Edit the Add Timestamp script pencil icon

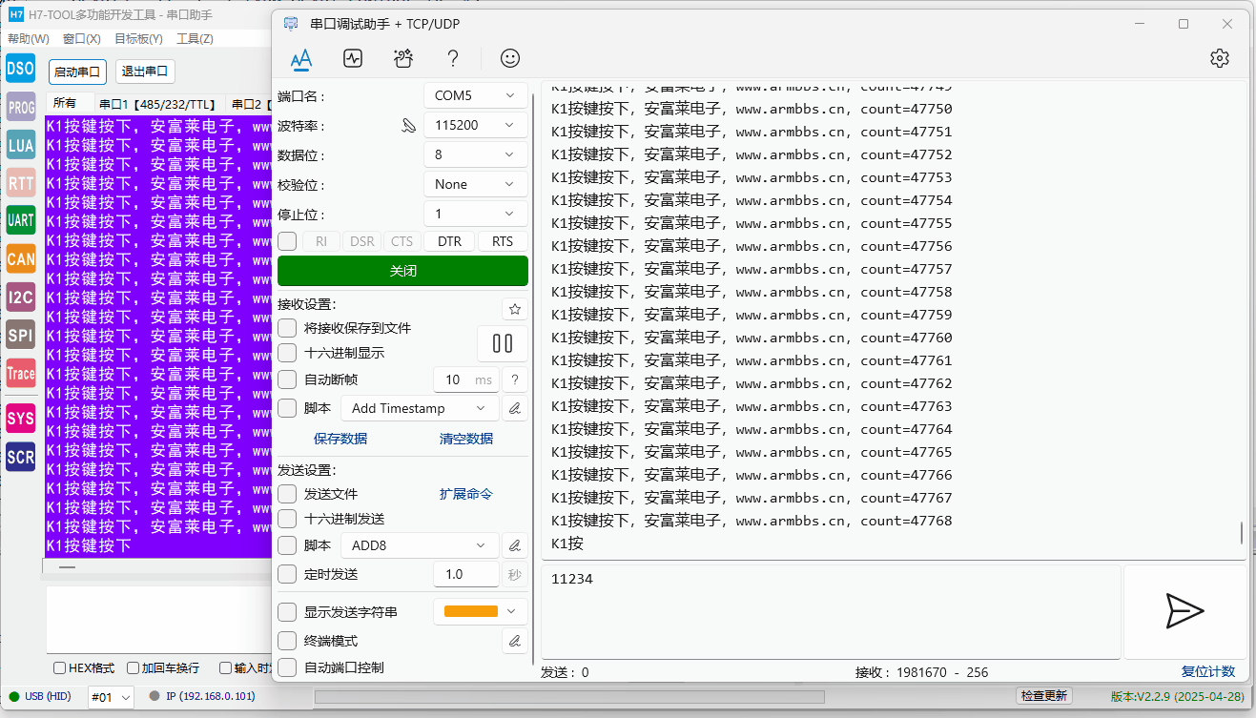click(x=515, y=408)
